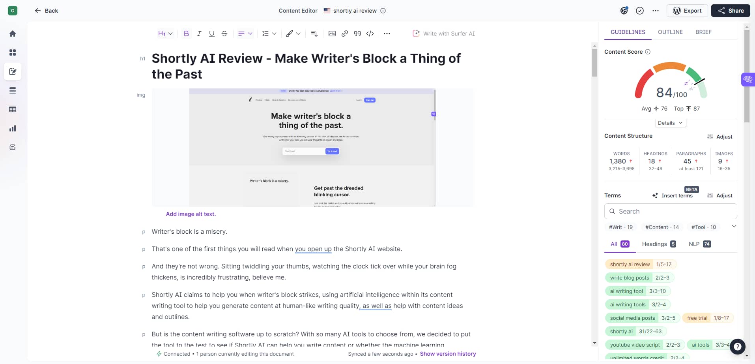Open the H1 heading style dropdown
The height and width of the screenshot is (364, 755).
165,34
